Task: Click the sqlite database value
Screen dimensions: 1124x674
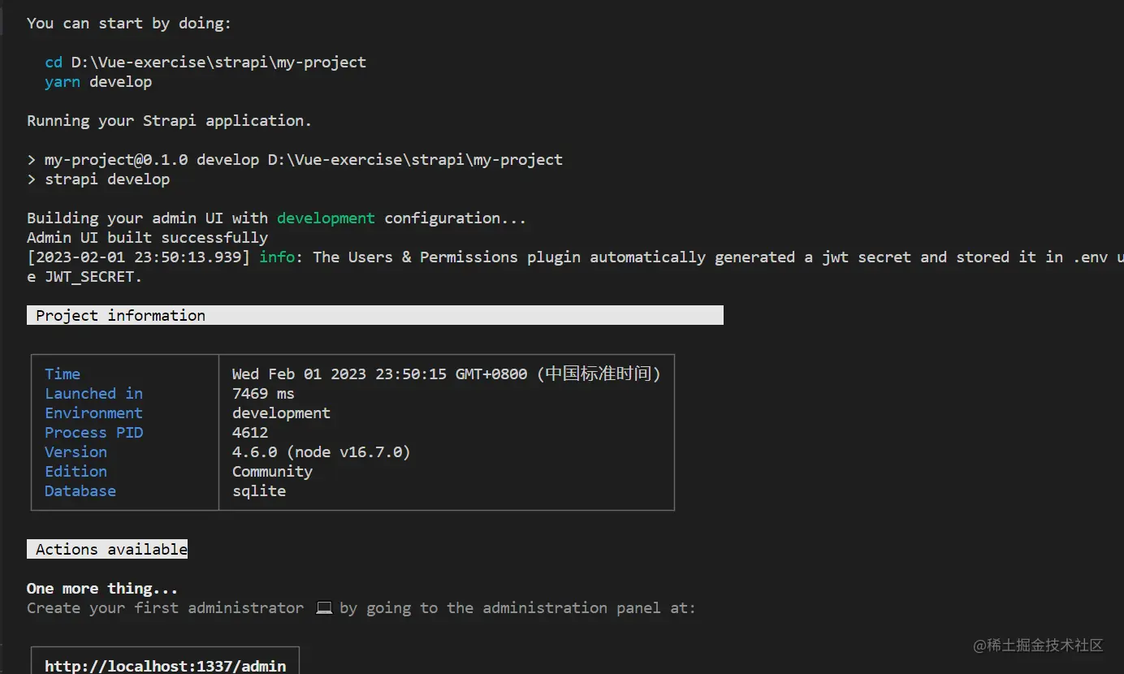Action: point(259,491)
